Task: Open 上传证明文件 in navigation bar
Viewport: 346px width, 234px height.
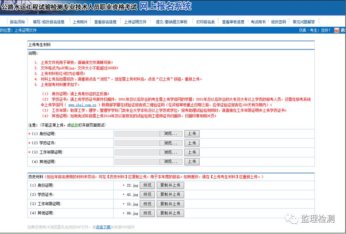Action: tap(135, 22)
